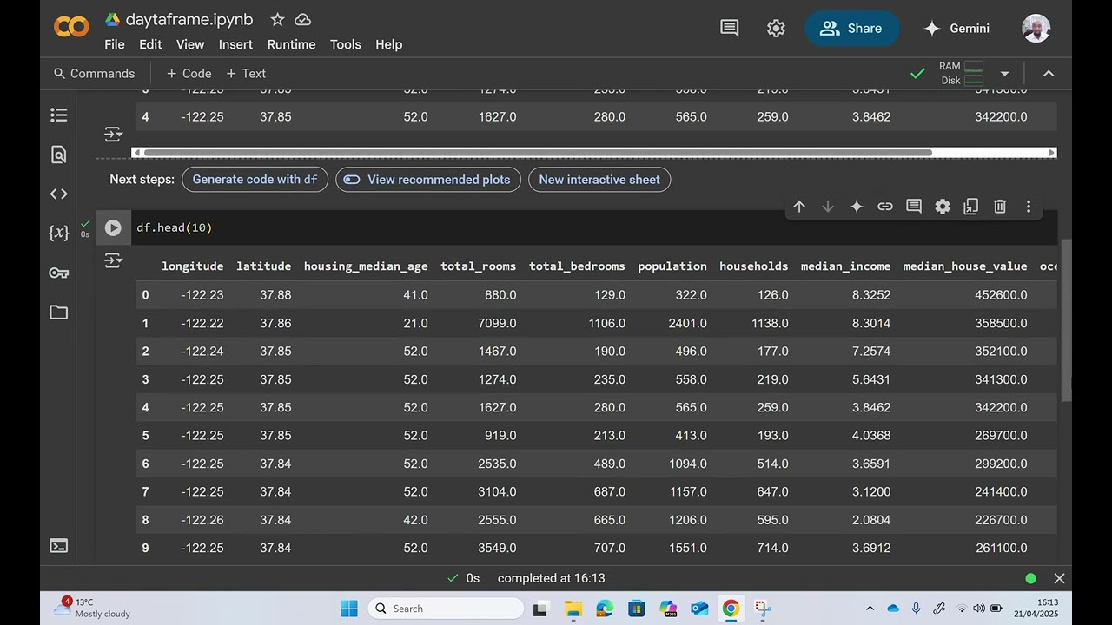
Task: Star the daytaframe.ipynb notebook
Action: click(277, 19)
